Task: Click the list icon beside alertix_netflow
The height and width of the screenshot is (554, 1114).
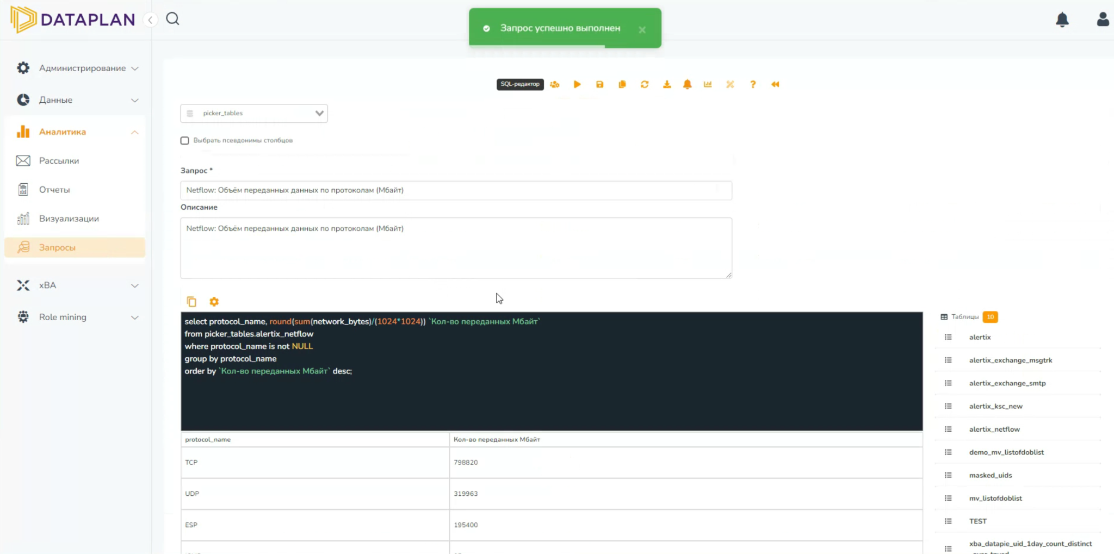Action: coord(948,429)
